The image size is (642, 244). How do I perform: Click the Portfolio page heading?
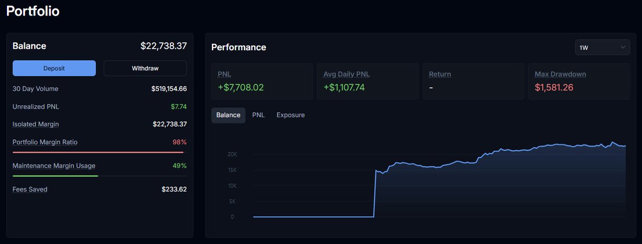(33, 11)
